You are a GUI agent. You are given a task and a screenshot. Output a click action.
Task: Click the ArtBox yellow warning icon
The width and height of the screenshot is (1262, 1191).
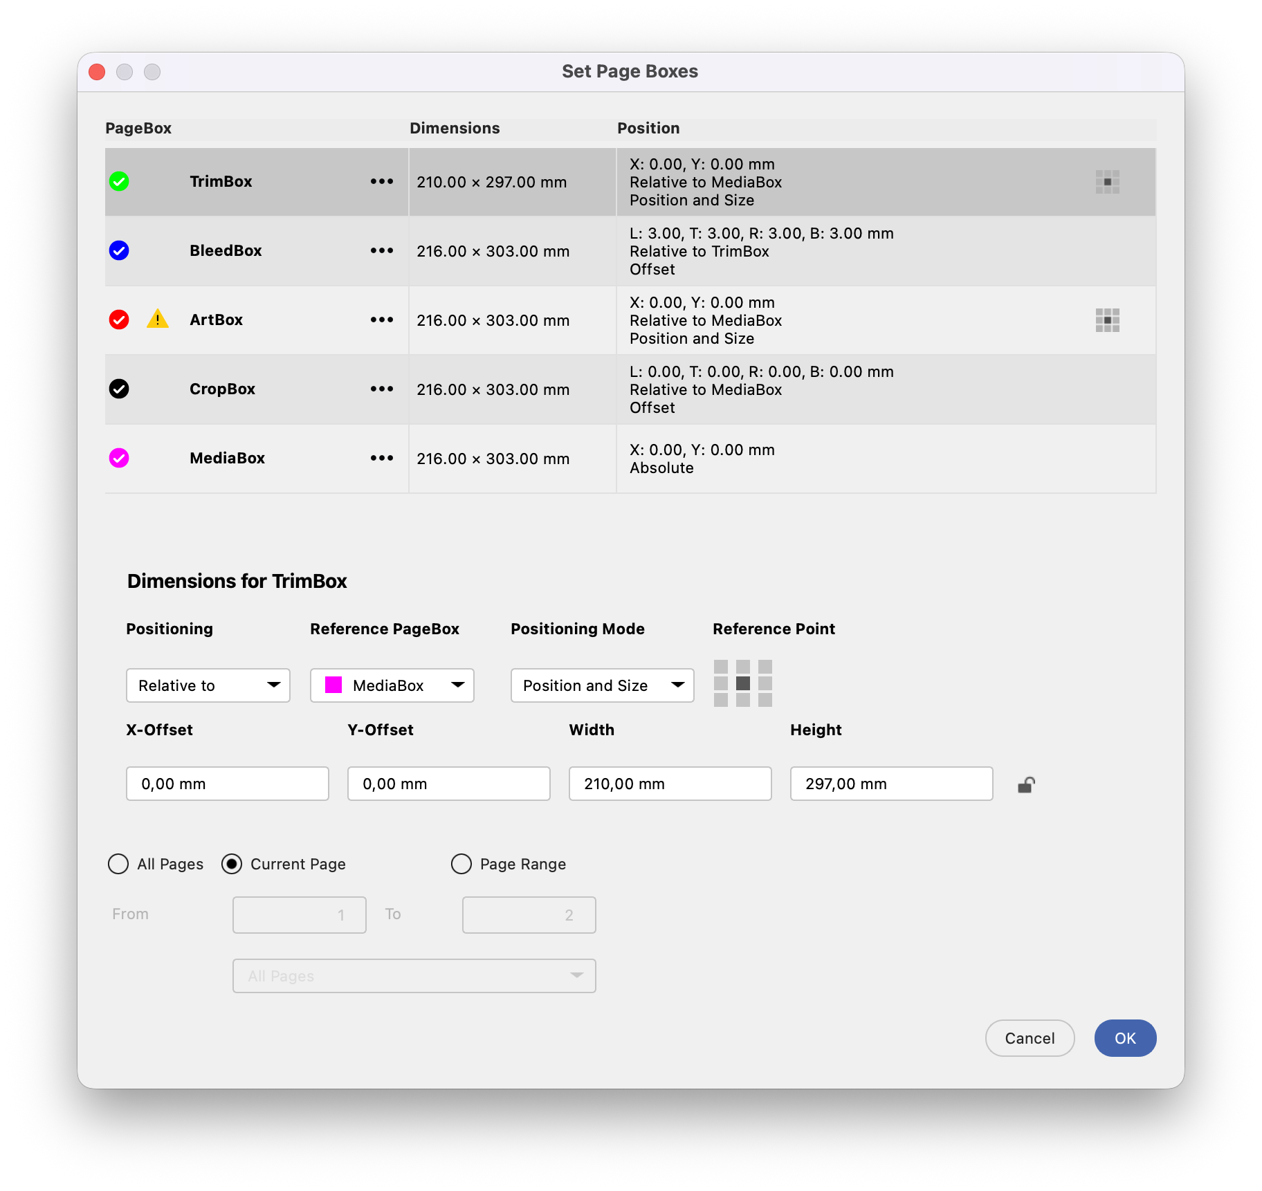coord(158,319)
